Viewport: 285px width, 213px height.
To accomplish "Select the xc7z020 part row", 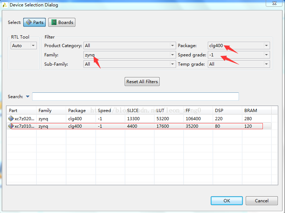I will coord(139,118).
